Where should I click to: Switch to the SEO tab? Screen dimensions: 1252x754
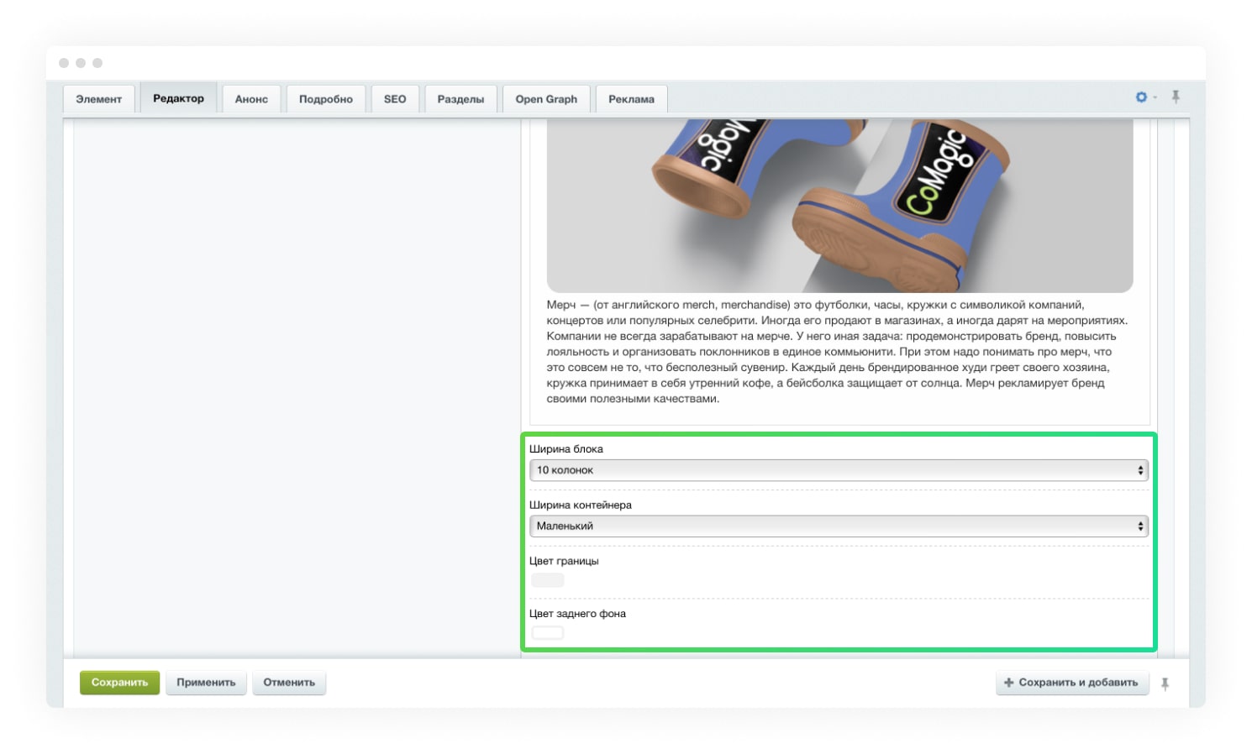click(x=395, y=99)
